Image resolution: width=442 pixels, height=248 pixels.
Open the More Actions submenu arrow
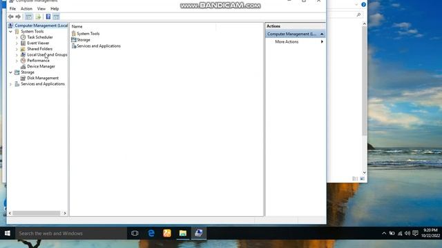click(x=322, y=41)
